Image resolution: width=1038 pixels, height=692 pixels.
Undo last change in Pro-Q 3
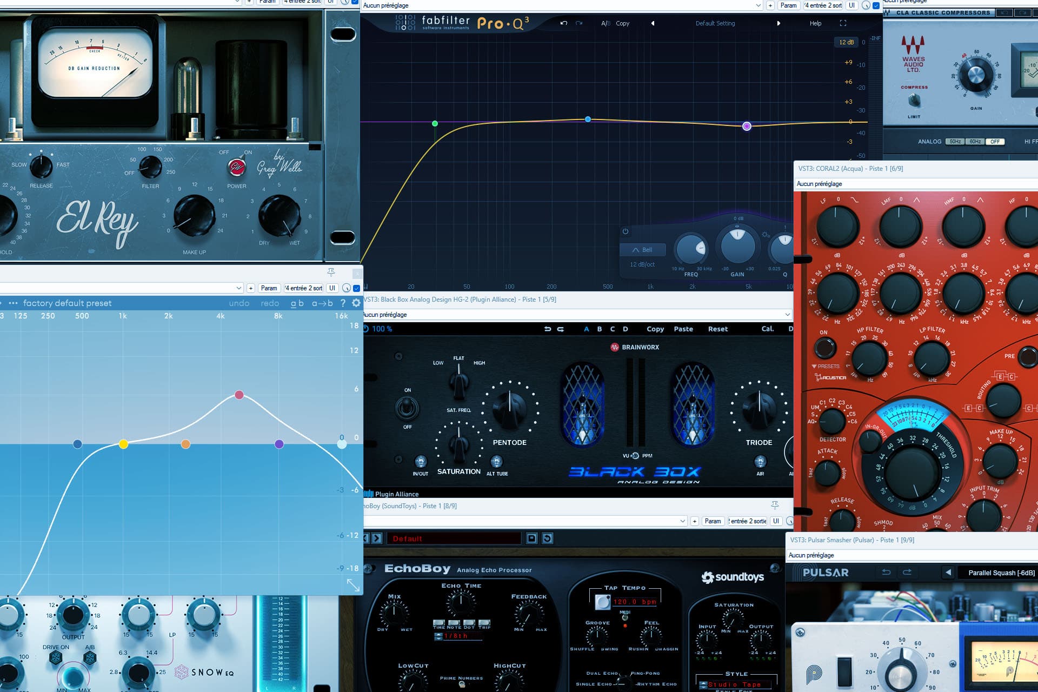coord(564,23)
